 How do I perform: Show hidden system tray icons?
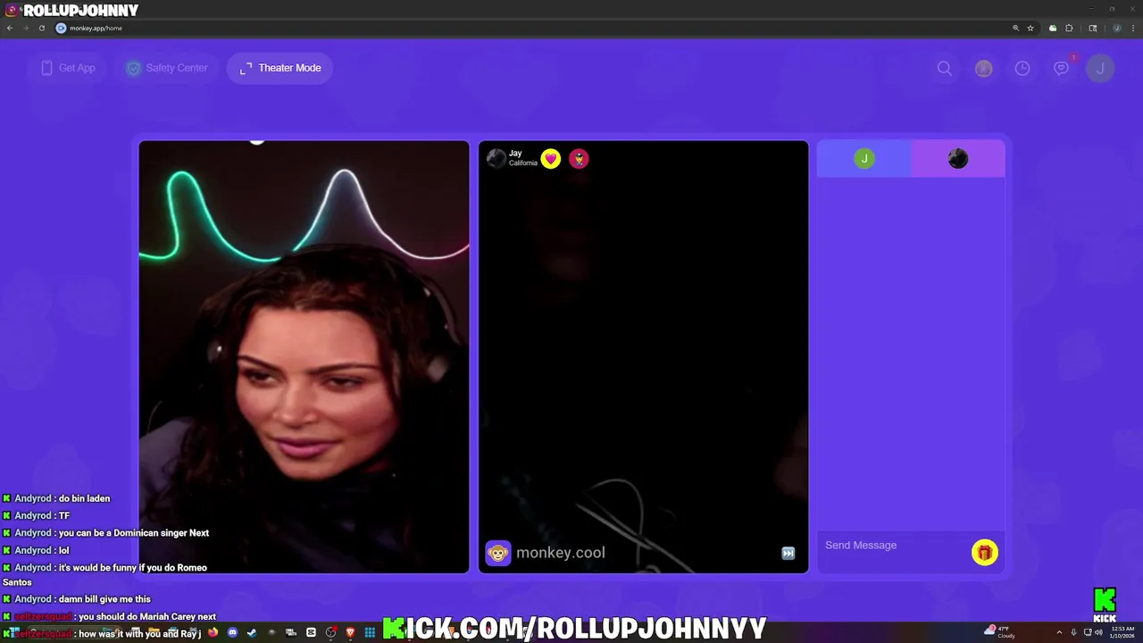[x=1059, y=632]
